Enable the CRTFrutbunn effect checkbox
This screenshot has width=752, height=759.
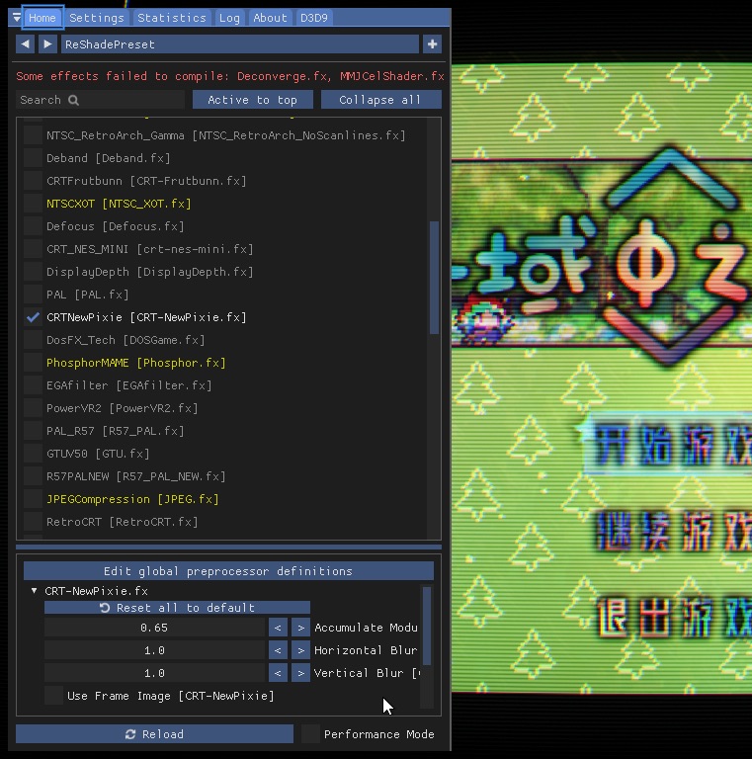pos(33,181)
